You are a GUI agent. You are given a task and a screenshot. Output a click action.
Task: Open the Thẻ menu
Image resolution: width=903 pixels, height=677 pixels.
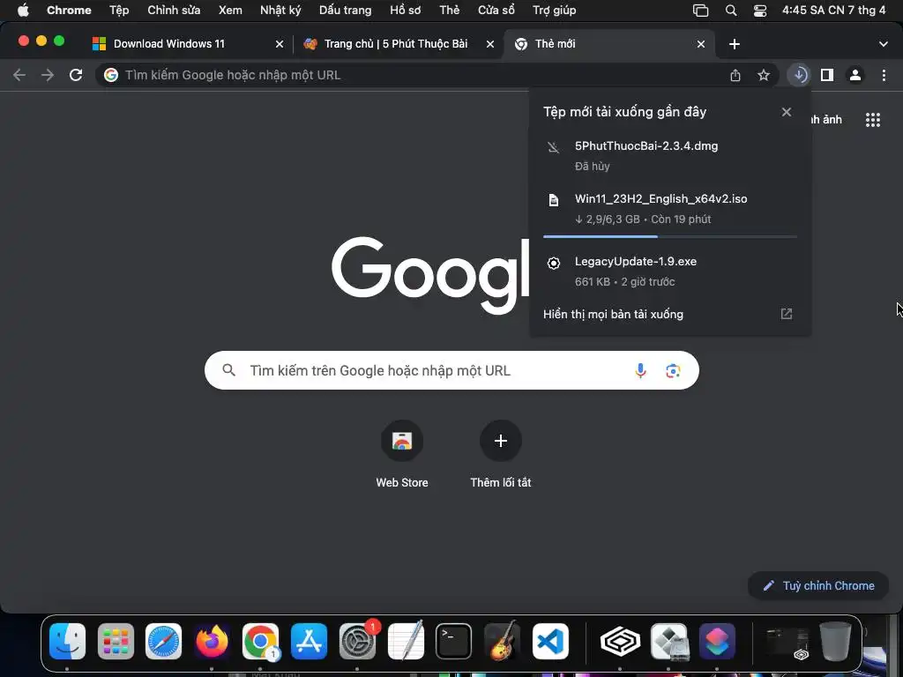(449, 10)
